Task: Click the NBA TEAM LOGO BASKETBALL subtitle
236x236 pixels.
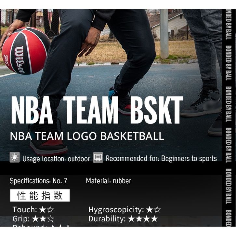Action: pos(87,136)
